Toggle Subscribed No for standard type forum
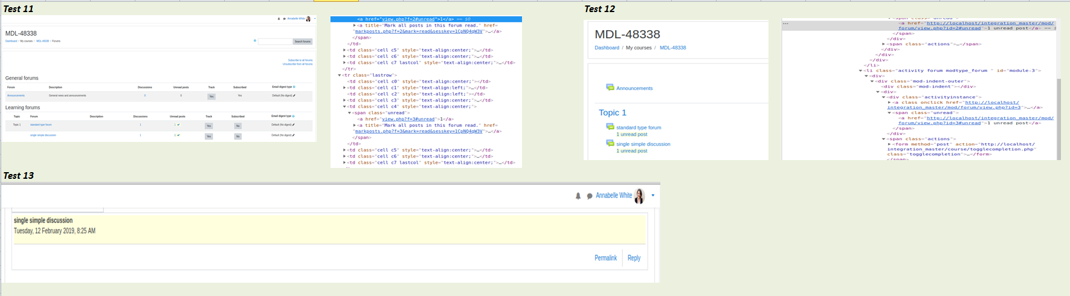 (238, 126)
